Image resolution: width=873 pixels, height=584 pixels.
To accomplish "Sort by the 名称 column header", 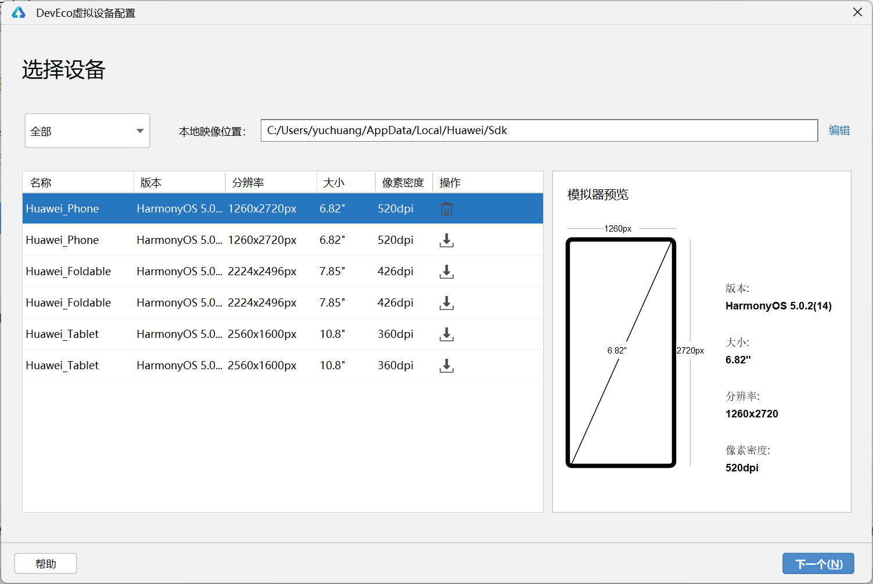I will 78,183.
